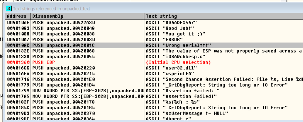The height and width of the screenshot is (122, 303).
Task: Select the "ERROR" string row
Action: click(165, 40)
